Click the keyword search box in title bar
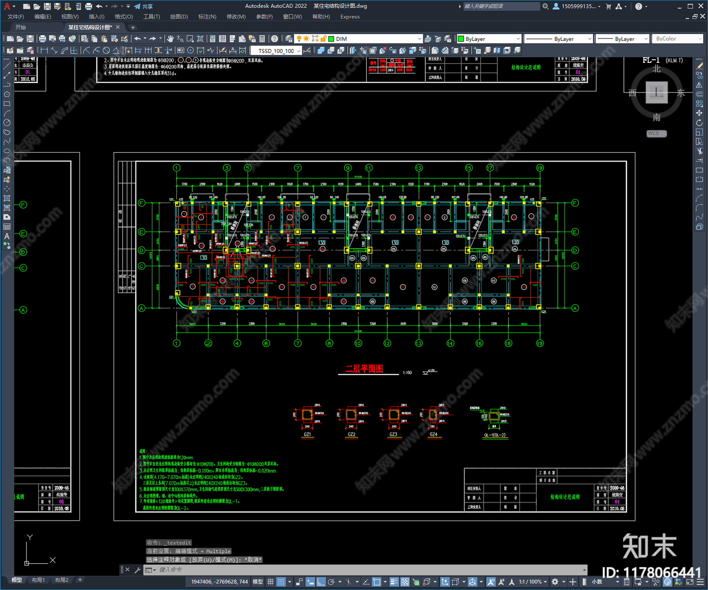The height and width of the screenshot is (590, 708). coord(501,6)
